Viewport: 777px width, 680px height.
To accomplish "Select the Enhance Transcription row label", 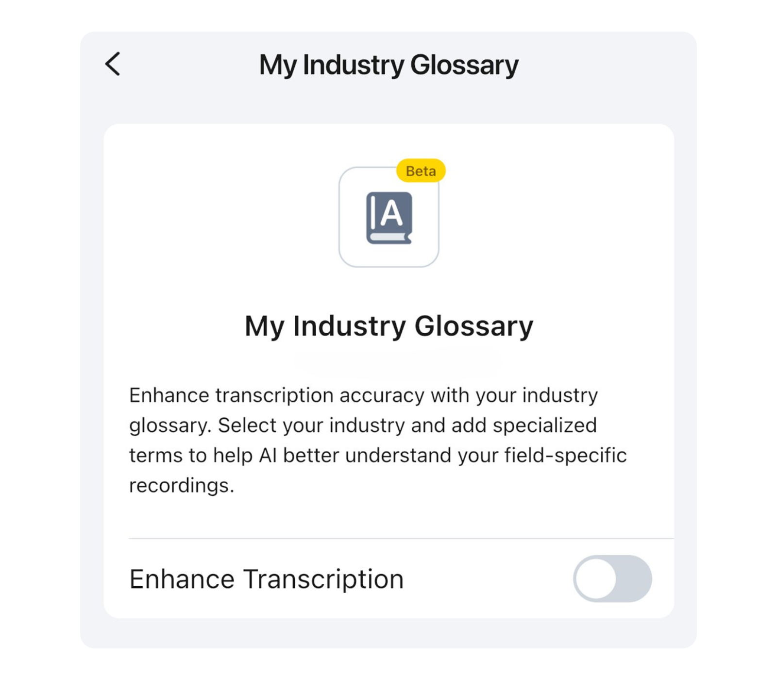I will tap(266, 579).
